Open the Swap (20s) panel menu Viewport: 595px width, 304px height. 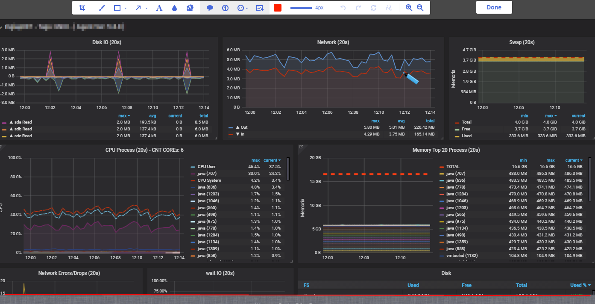point(522,42)
